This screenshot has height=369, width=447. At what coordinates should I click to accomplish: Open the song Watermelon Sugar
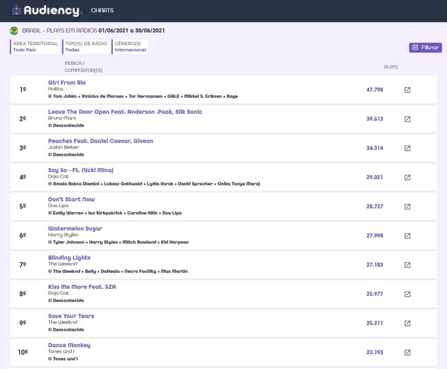coord(75,228)
